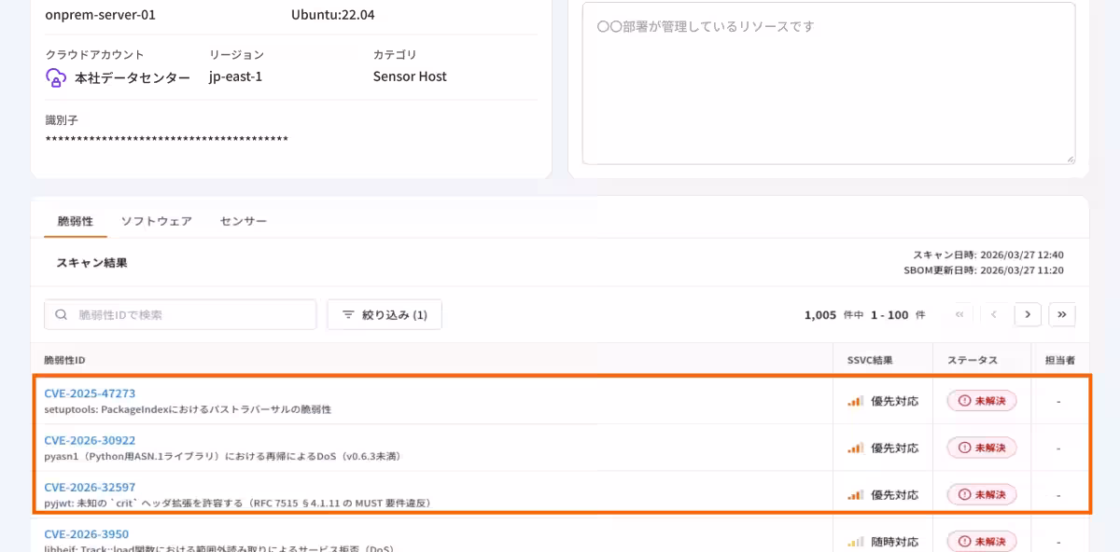The image size is (1120, 552).
Task: Open the ソフトウェア tab
Action: (x=156, y=220)
